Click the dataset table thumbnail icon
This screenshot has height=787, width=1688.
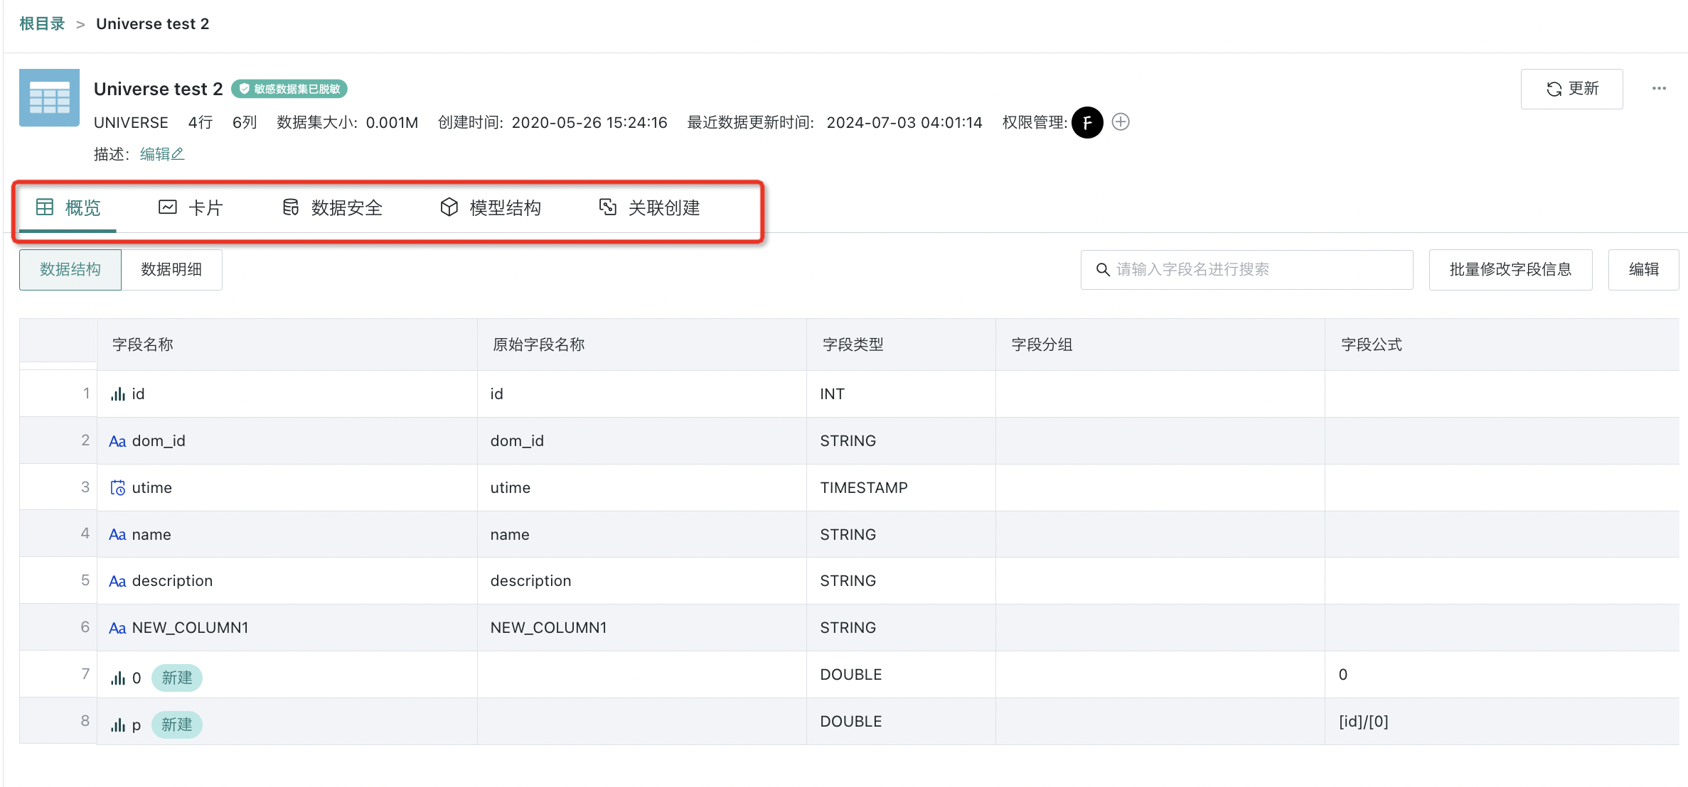(49, 98)
